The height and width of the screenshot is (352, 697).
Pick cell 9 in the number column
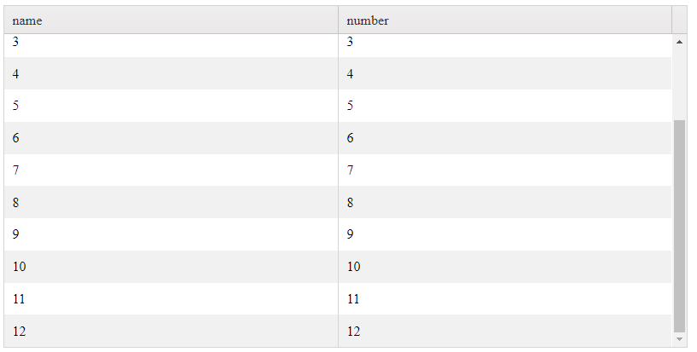click(505, 234)
